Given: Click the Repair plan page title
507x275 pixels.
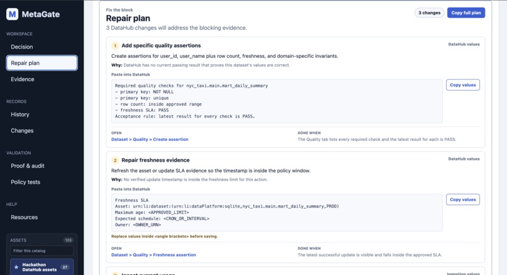Looking at the screenshot, I should pos(128,18).
